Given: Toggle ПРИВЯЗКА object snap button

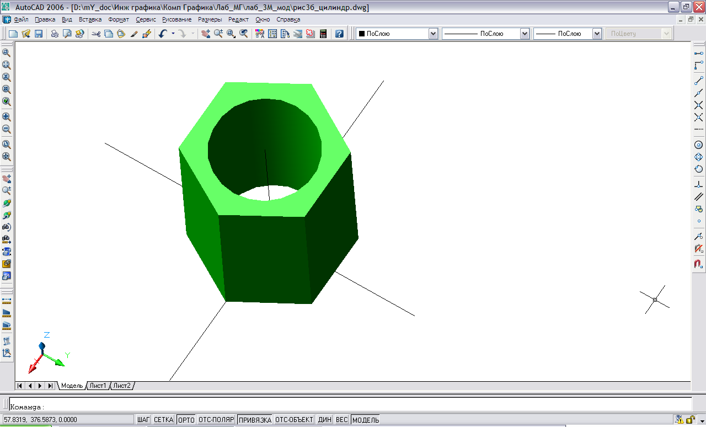Looking at the screenshot, I should click(x=255, y=420).
